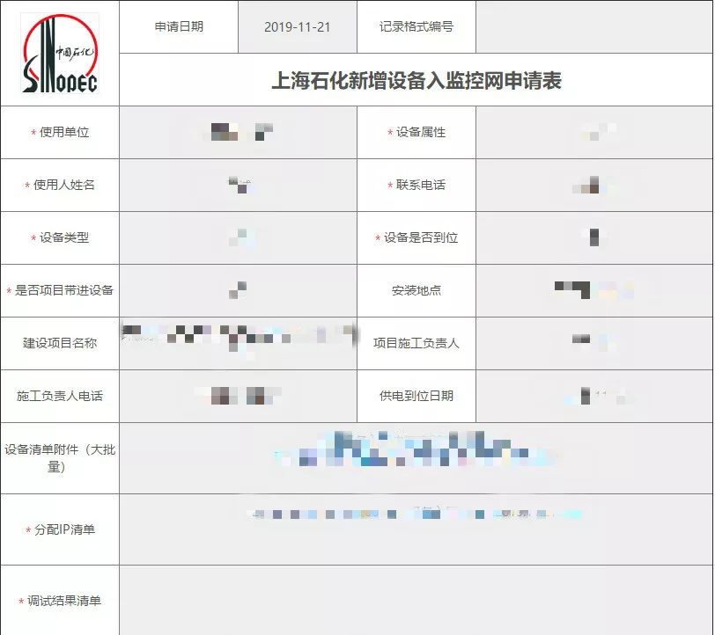Click the 设备清单附件（大批量）label
This screenshot has height=635, width=715.
click(60, 458)
